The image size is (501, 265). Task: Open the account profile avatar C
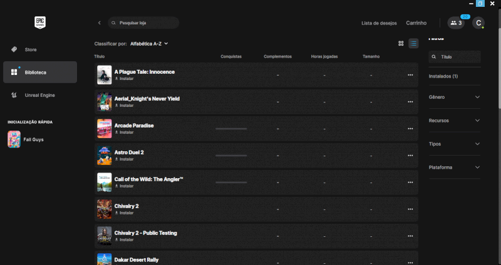pyautogui.click(x=478, y=23)
